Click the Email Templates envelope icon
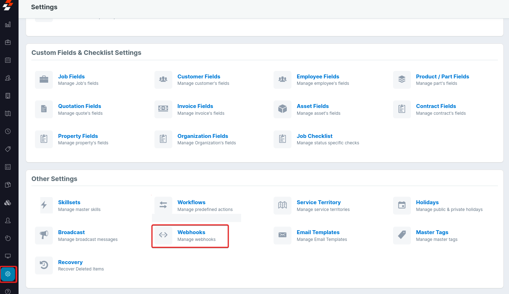This screenshot has width=509, height=294. pos(283,236)
